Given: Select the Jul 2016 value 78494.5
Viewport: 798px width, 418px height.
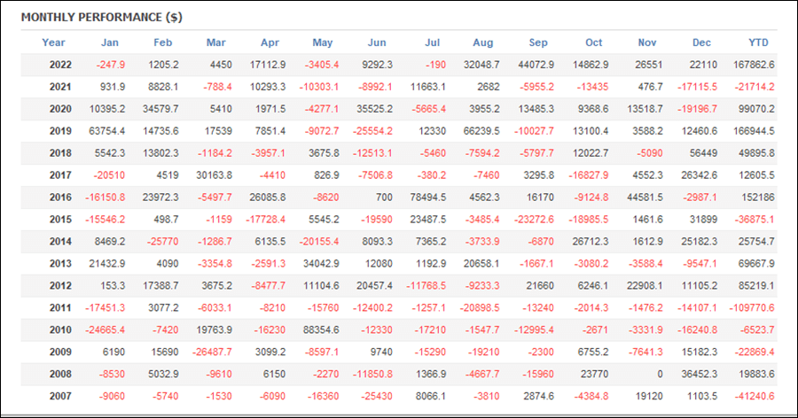Looking at the screenshot, I should 428,197.
